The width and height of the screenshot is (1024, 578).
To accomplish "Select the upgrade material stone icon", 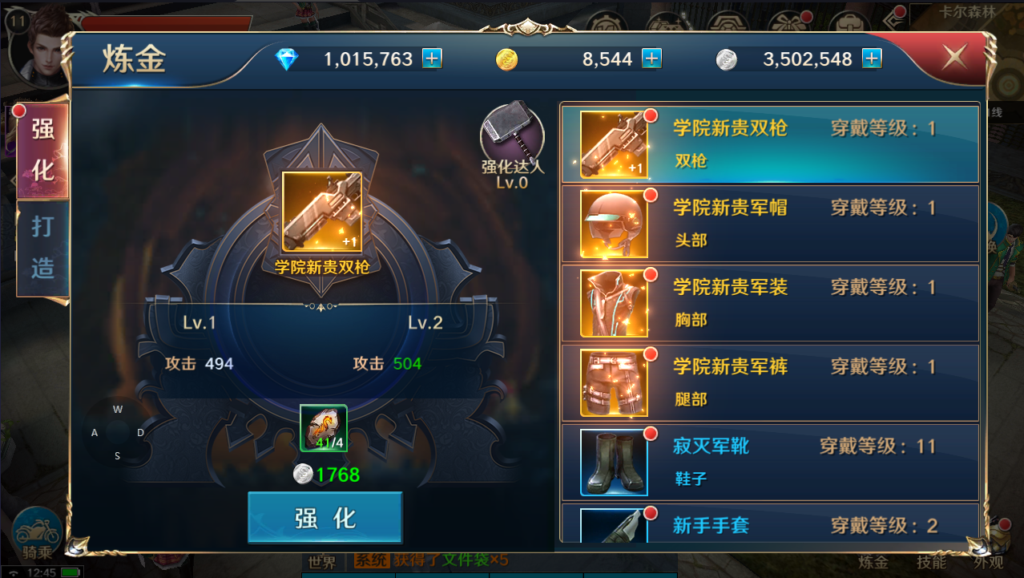I will pyautogui.click(x=323, y=428).
